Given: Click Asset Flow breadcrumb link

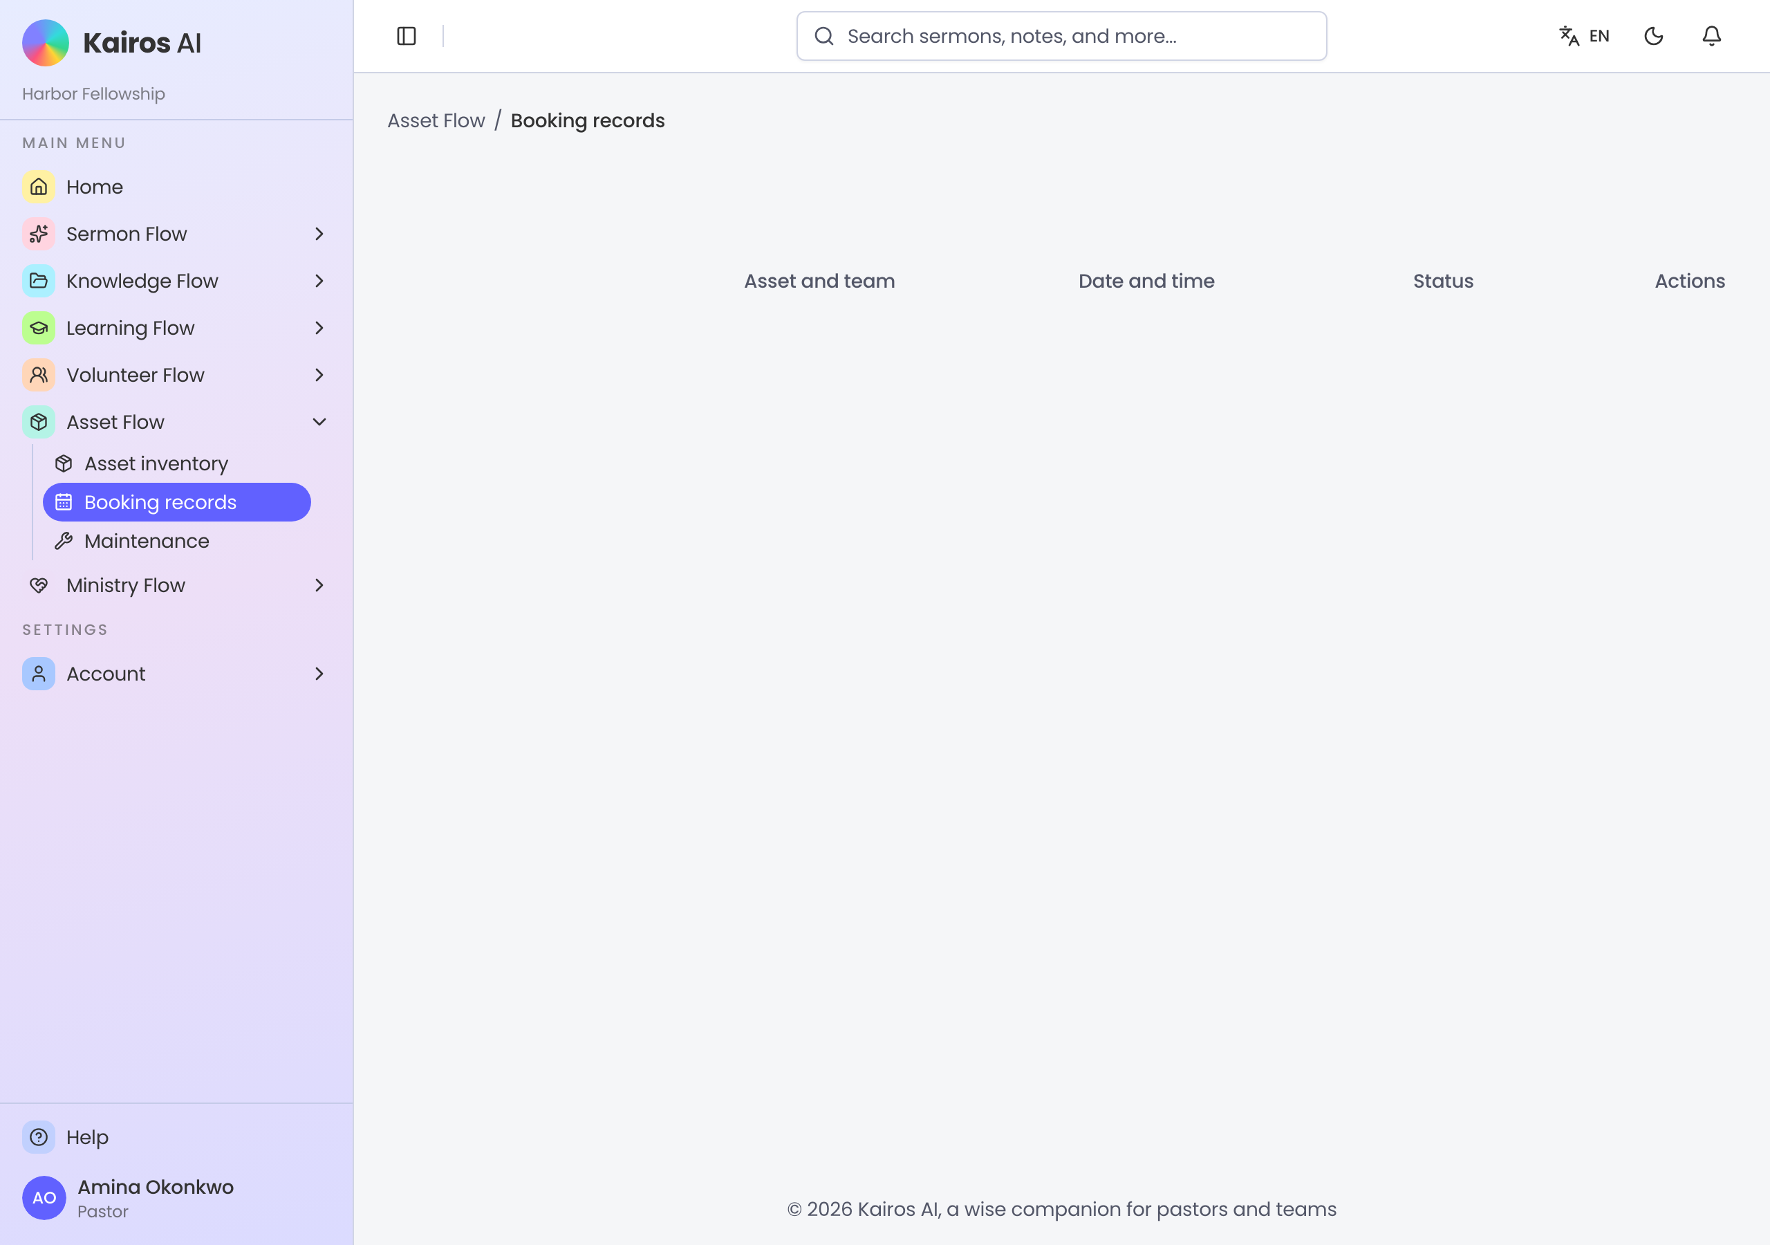Looking at the screenshot, I should click(436, 121).
